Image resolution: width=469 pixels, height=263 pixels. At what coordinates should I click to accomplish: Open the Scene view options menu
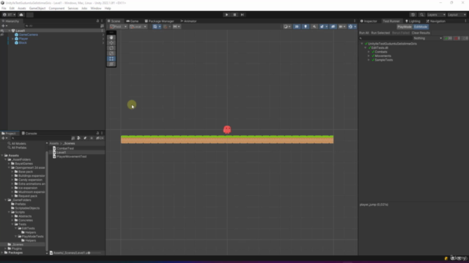tap(355, 21)
